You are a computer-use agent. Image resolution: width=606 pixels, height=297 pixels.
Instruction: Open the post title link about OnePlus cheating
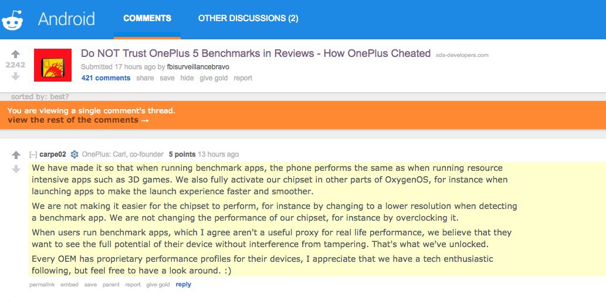255,53
